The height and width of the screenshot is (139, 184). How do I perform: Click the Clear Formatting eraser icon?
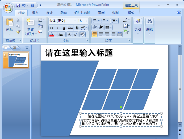(82, 34)
